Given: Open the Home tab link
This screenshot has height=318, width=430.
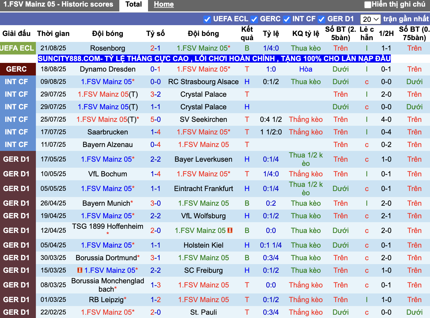Looking at the screenshot, I should point(164,4).
